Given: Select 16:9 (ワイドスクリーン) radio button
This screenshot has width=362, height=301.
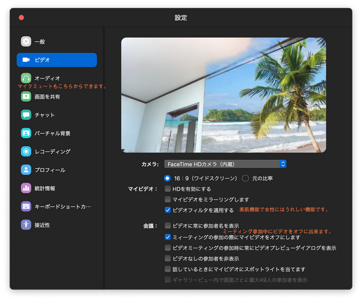Looking at the screenshot, I should coord(167,178).
